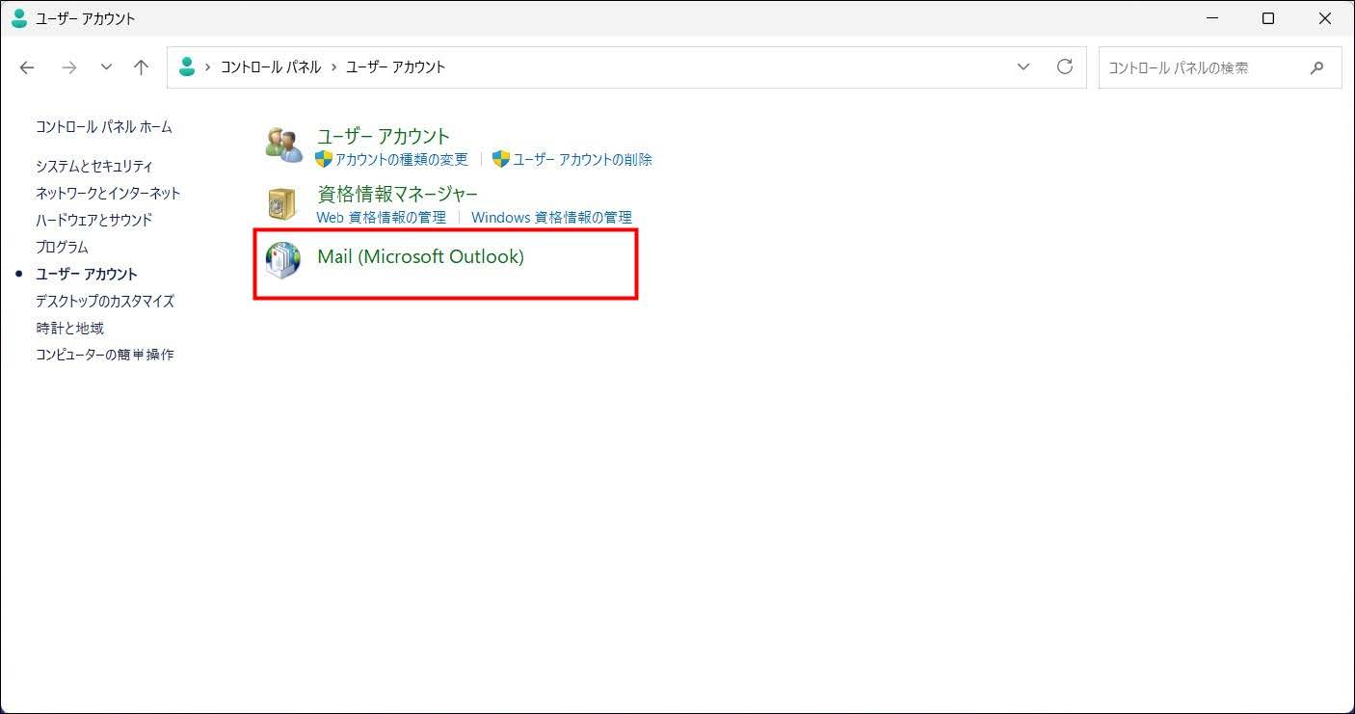This screenshot has height=714, width=1355.
Task: Click the 資格情報マネージャー safe icon
Action: (x=282, y=203)
